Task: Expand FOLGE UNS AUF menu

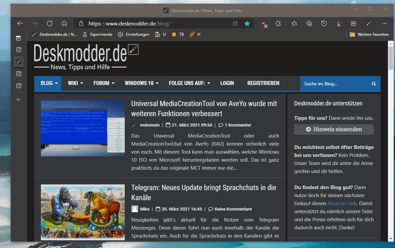Action: [x=189, y=83]
